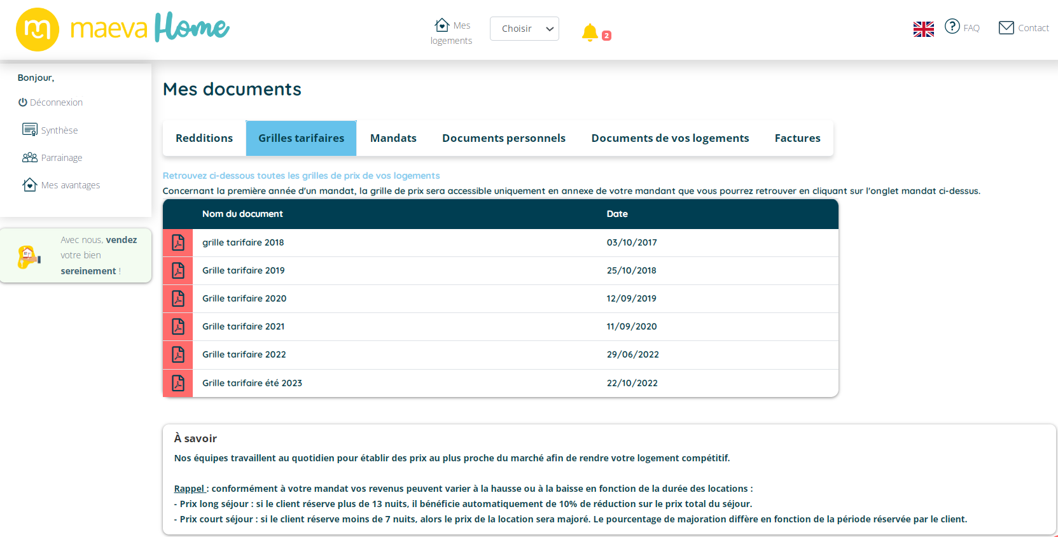This screenshot has height=537, width=1058.
Task: Go to the Factures tab
Action: (797, 138)
